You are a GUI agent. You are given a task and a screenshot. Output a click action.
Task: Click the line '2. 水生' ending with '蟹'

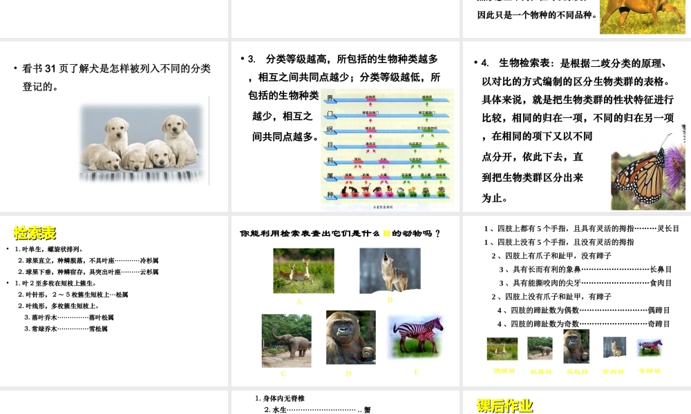(x=317, y=410)
